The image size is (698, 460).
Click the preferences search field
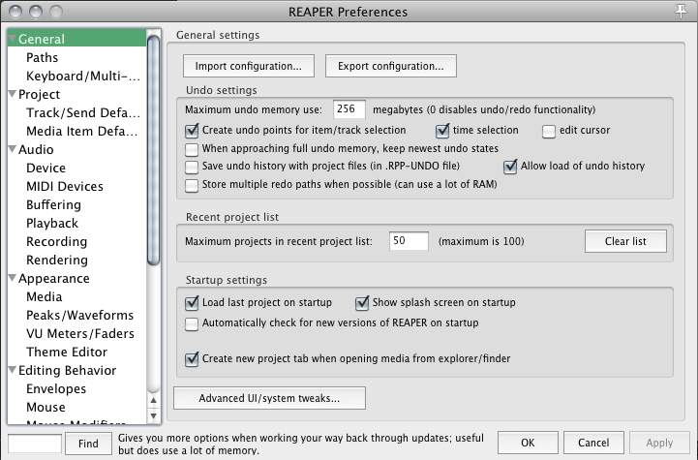35,444
